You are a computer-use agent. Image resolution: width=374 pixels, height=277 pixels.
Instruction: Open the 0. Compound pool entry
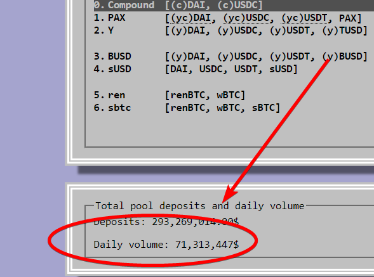[x=234, y=5]
